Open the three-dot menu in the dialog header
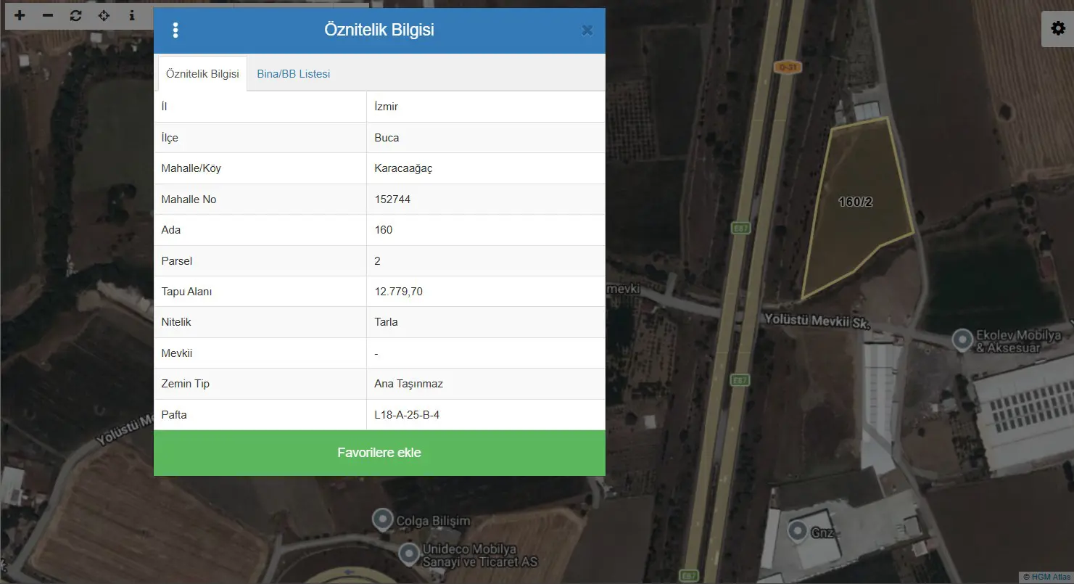This screenshot has width=1074, height=584. (x=175, y=30)
